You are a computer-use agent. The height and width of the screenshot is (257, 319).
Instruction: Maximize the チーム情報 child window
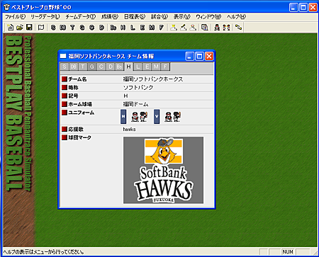(199, 56)
